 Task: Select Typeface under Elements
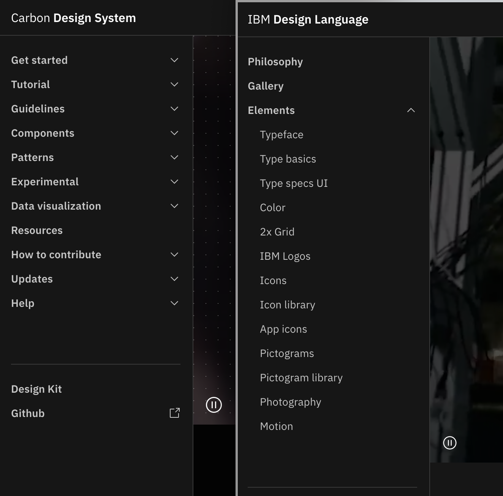(x=282, y=134)
